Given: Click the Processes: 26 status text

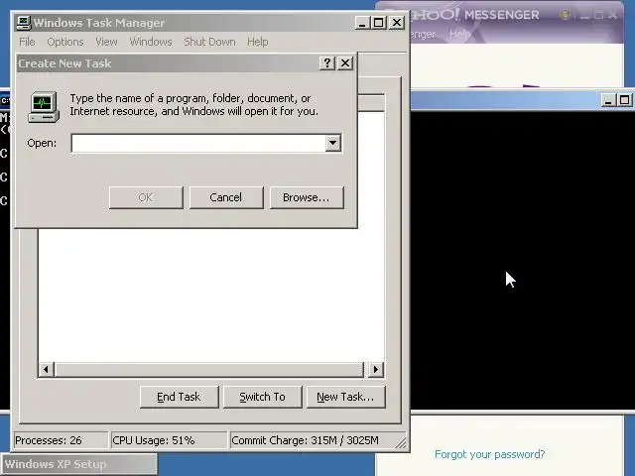Looking at the screenshot, I should pyautogui.click(x=49, y=440).
